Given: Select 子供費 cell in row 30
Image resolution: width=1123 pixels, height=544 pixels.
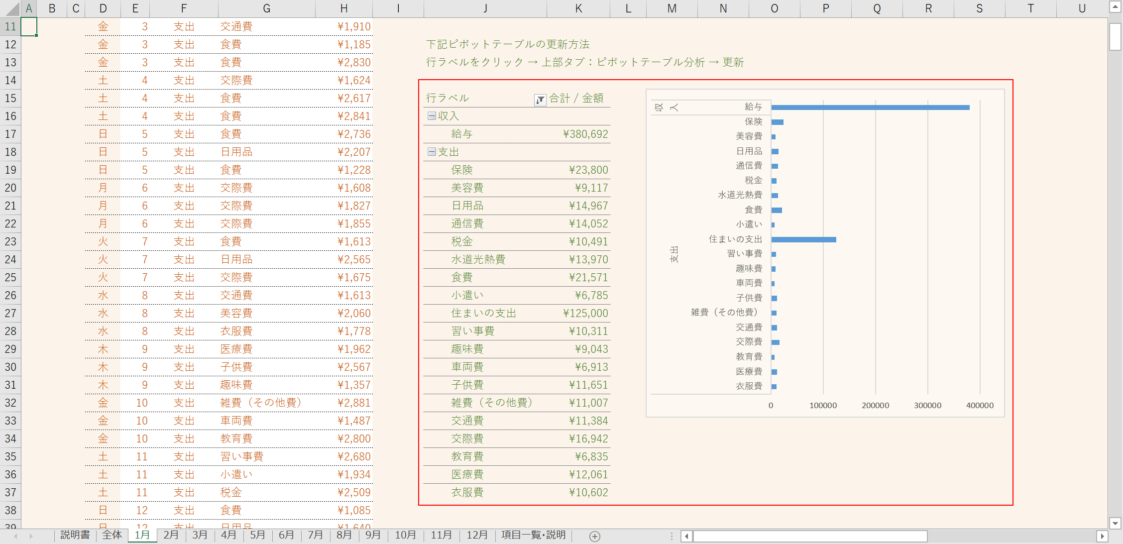Looking at the screenshot, I should point(267,367).
